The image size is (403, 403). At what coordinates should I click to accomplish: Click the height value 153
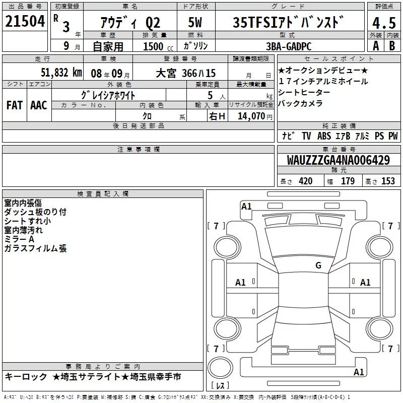388,181
